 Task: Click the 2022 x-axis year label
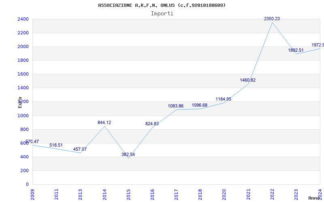click(272, 194)
